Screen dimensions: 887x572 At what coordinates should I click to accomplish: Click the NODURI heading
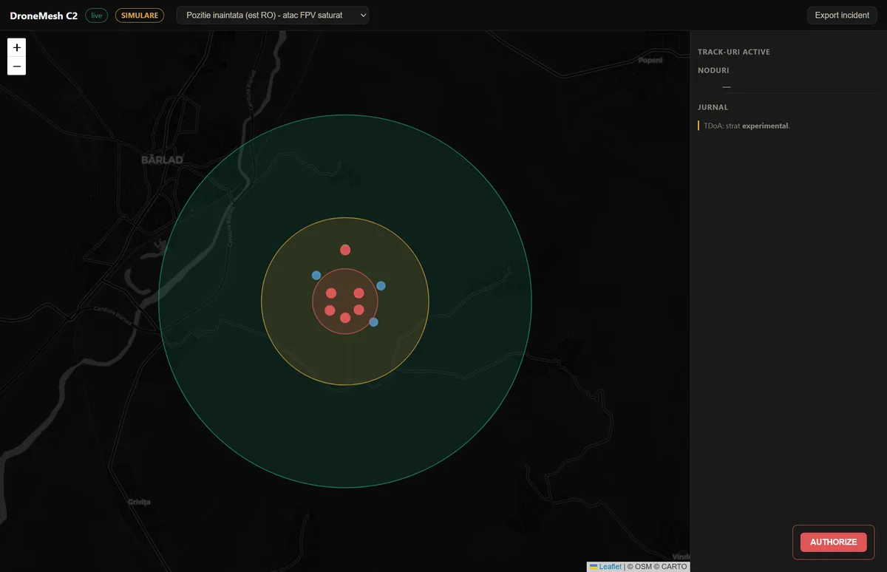[713, 70]
